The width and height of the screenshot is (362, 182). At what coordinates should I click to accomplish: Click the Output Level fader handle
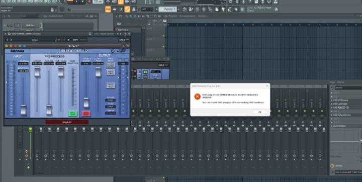(98, 72)
